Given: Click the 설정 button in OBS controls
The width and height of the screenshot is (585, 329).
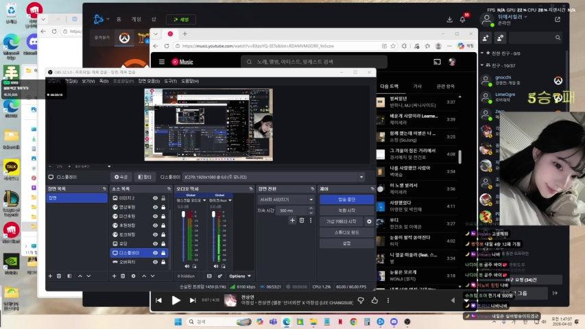Looking at the screenshot, I should point(346,243).
